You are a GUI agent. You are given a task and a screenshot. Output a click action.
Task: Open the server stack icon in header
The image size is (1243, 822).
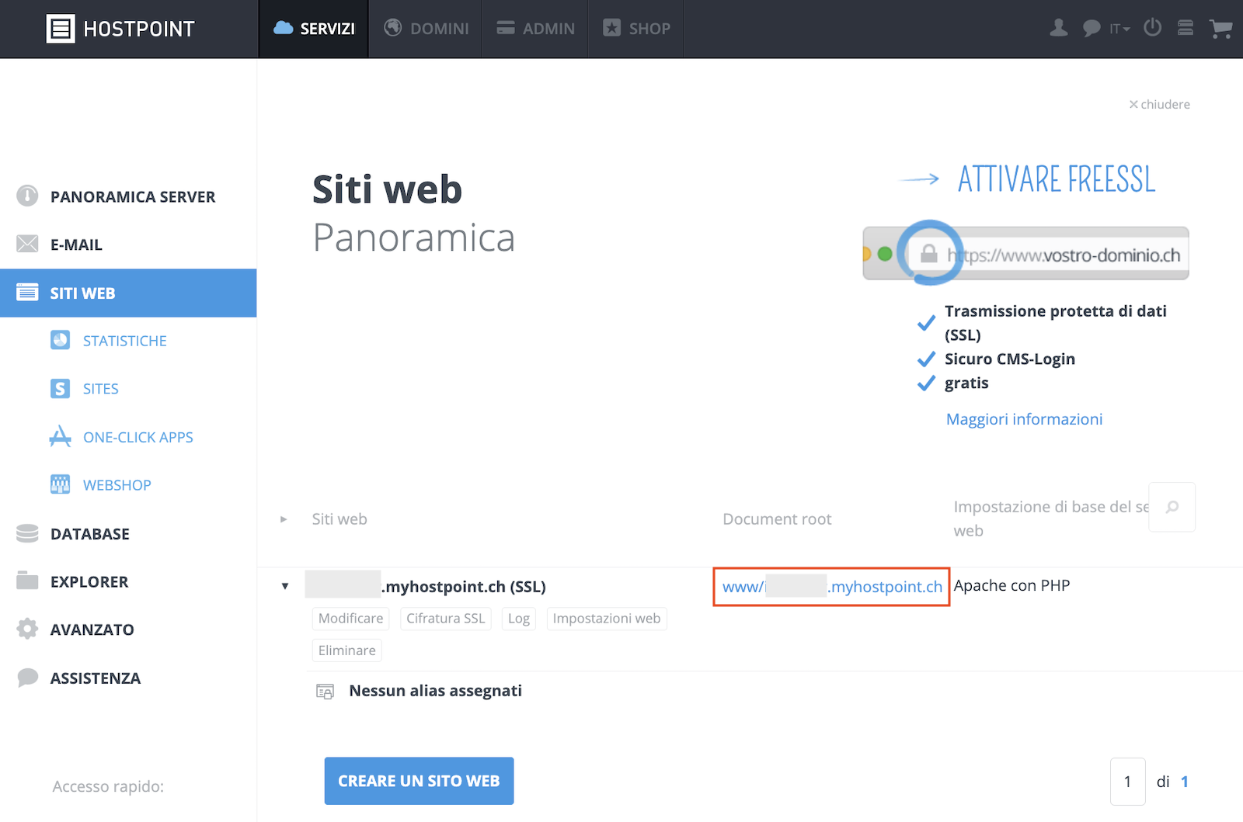point(1186,28)
